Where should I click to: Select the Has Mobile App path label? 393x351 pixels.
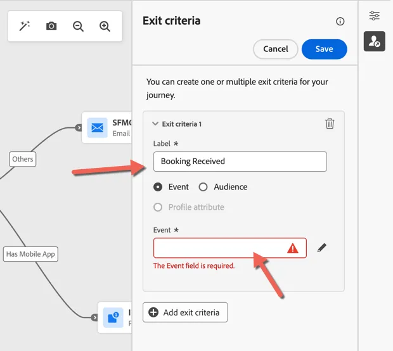tap(30, 254)
